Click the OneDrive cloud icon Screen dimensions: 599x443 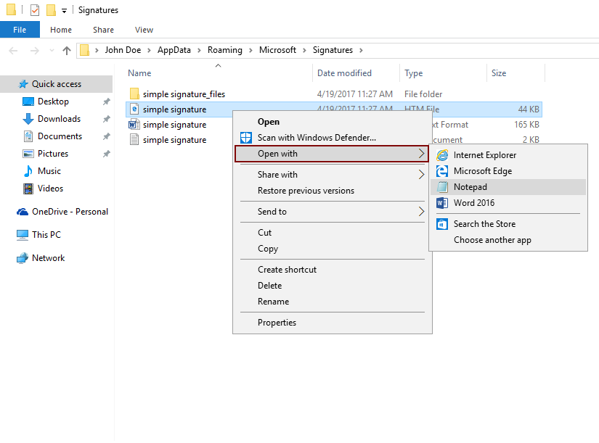pyautogui.click(x=23, y=212)
